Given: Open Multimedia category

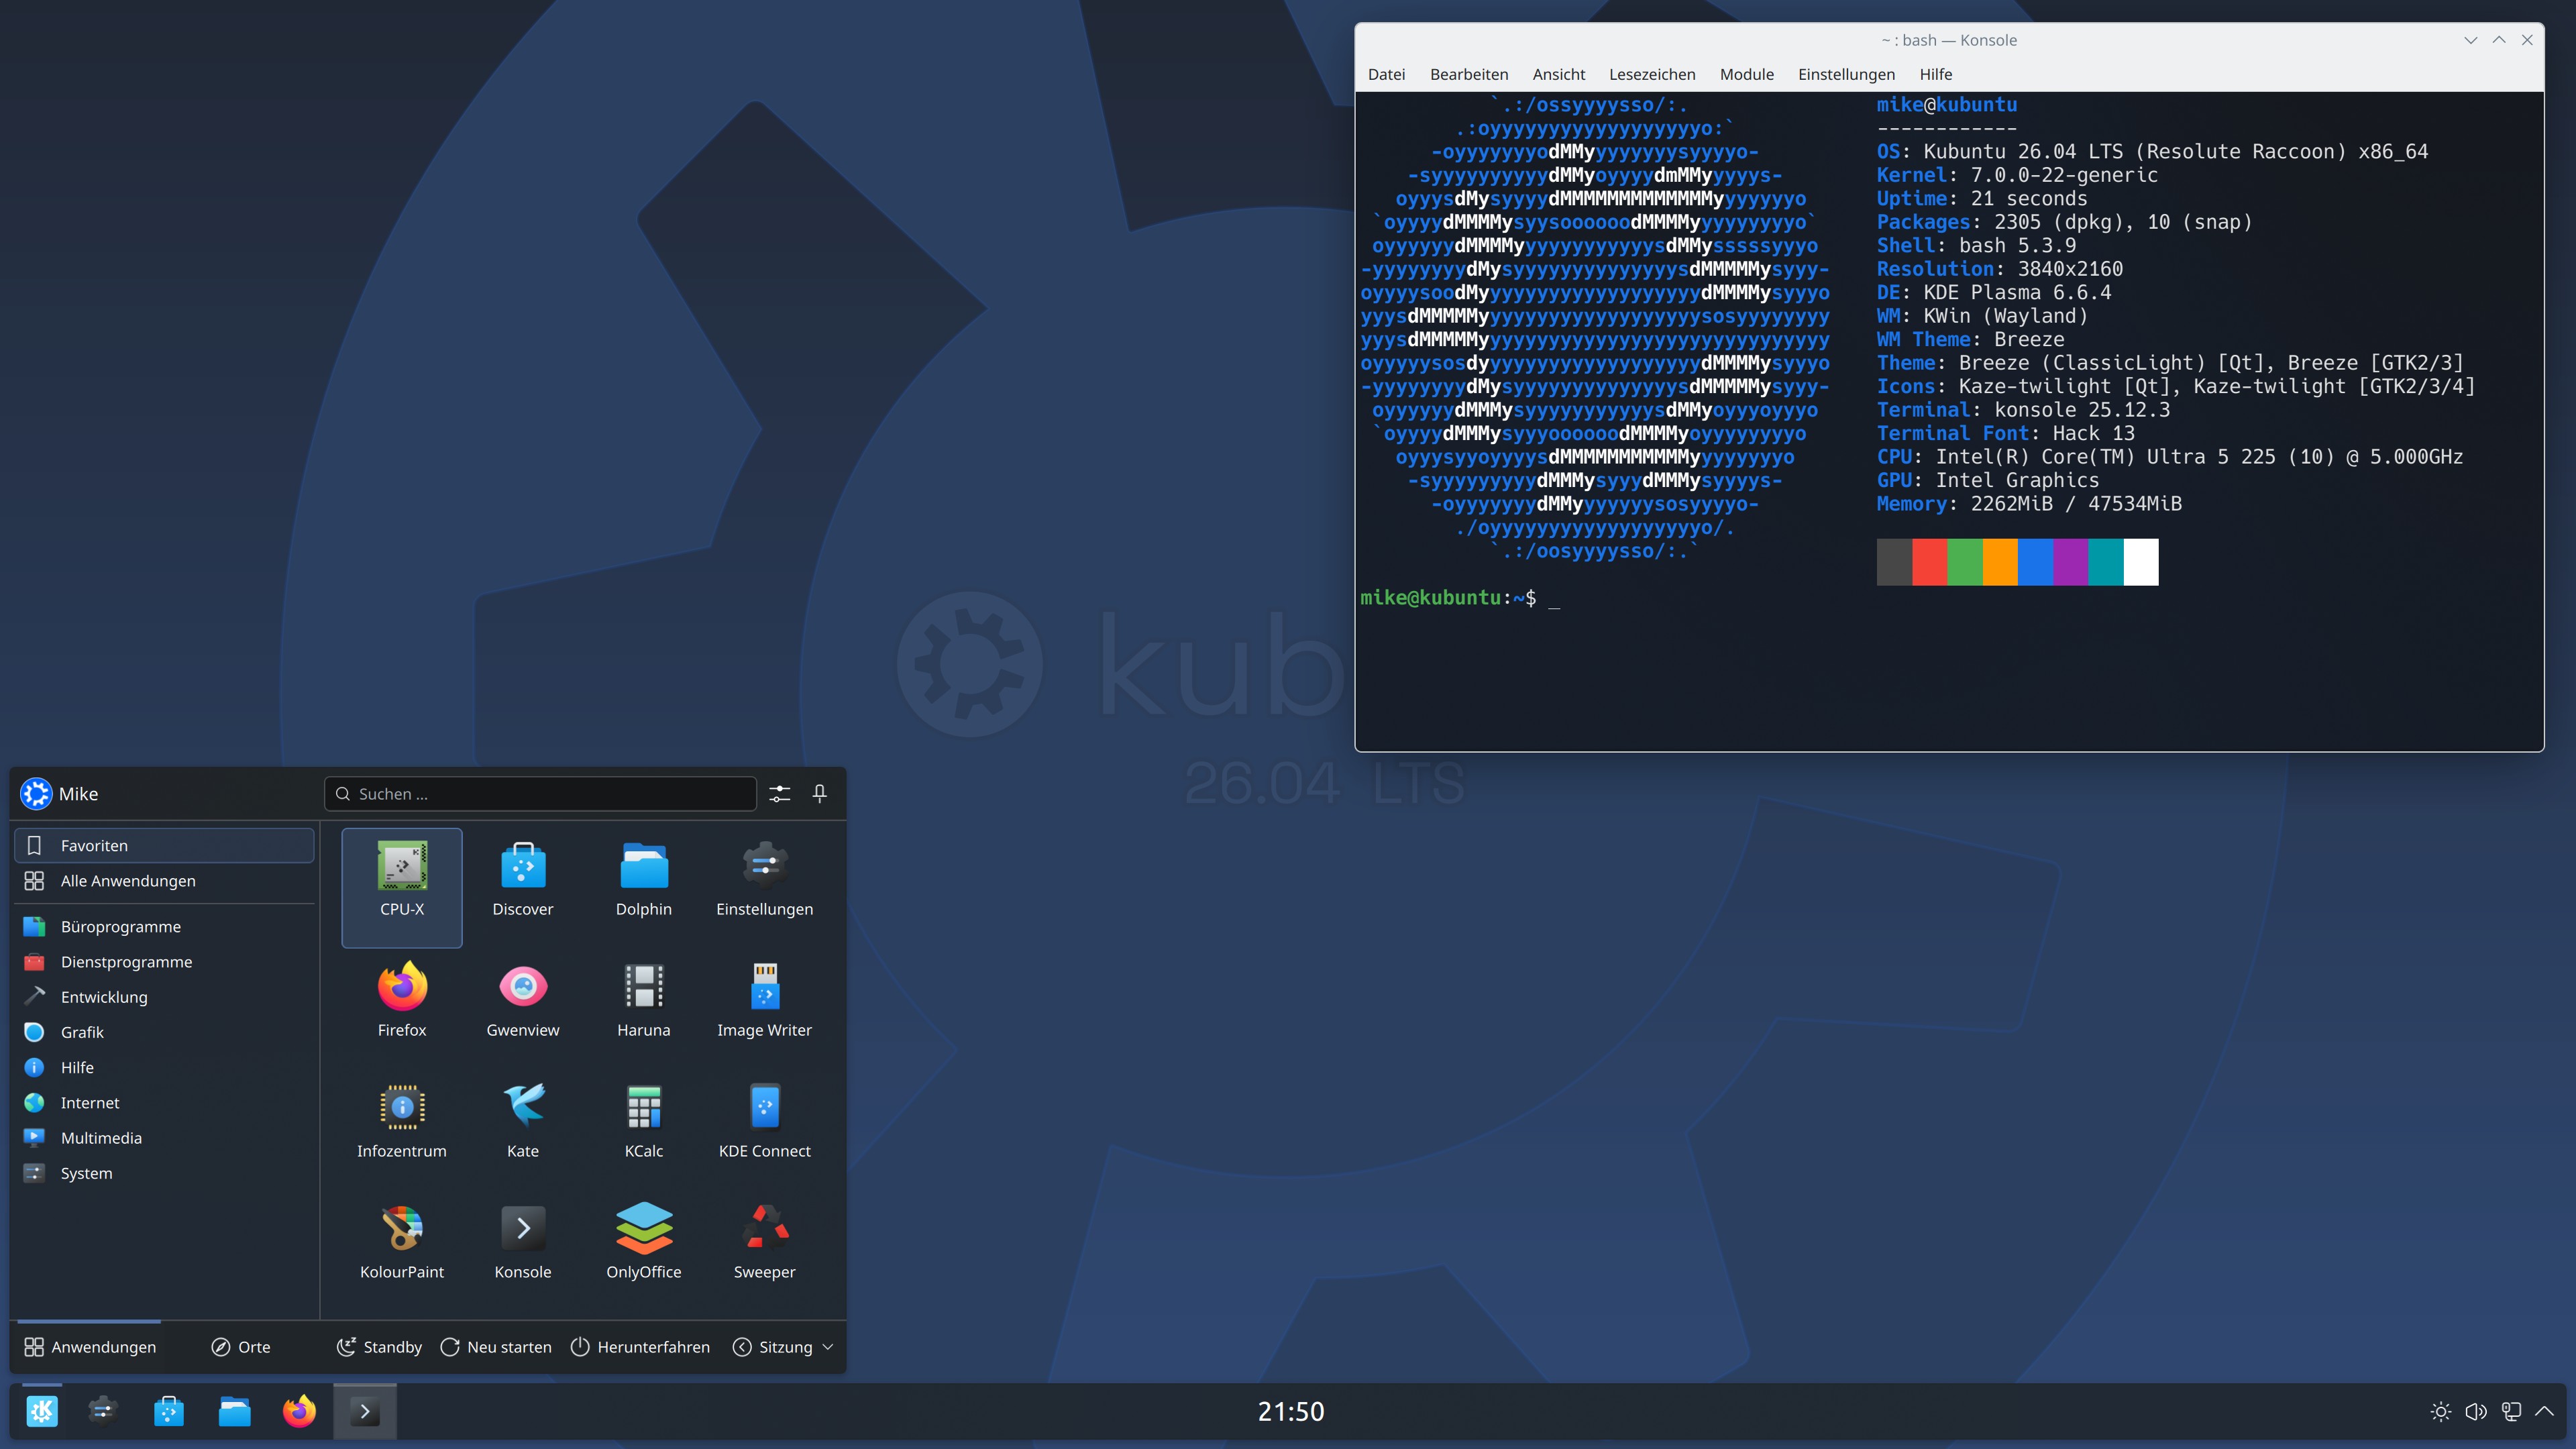Looking at the screenshot, I should (165, 1138).
